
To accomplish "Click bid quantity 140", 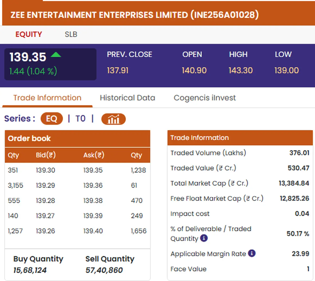I will [13, 216].
